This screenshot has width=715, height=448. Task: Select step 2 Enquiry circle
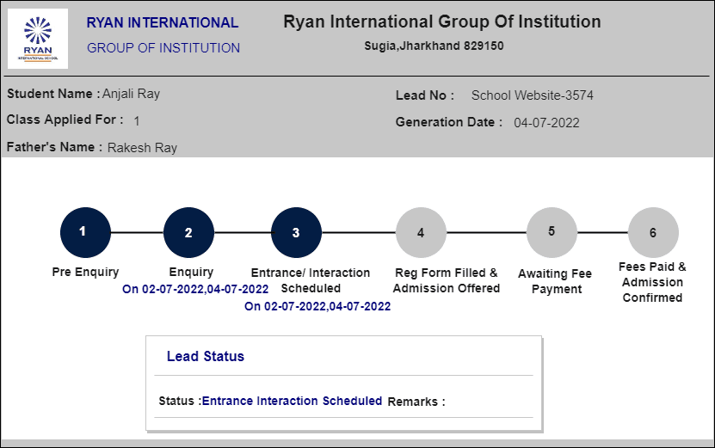pyautogui.click(x=188, y=232)
